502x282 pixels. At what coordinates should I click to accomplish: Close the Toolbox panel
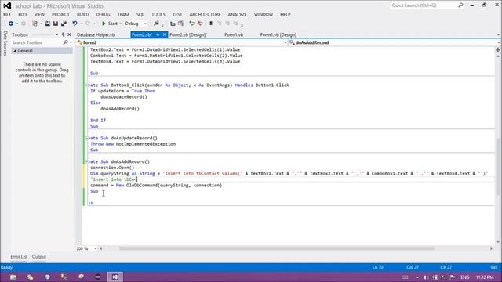[x=69, y=34]
